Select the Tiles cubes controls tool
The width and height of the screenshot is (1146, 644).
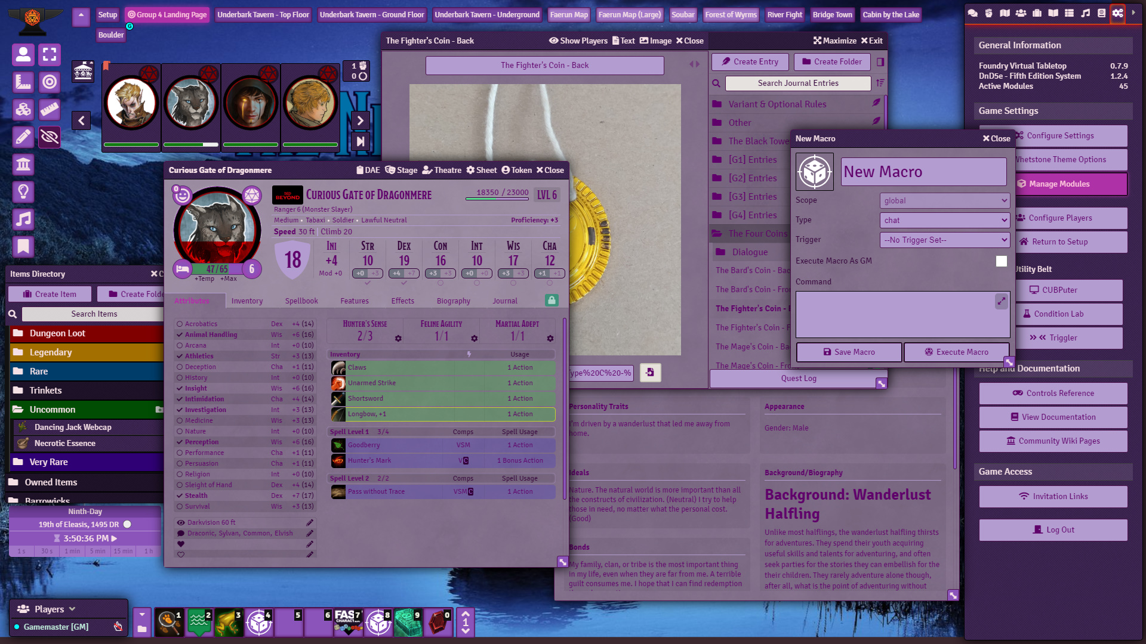point(23,110)
